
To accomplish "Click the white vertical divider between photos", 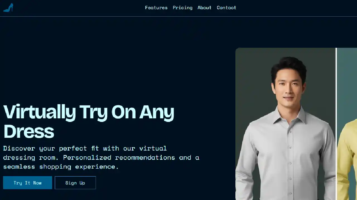I will tap(336, 124).
